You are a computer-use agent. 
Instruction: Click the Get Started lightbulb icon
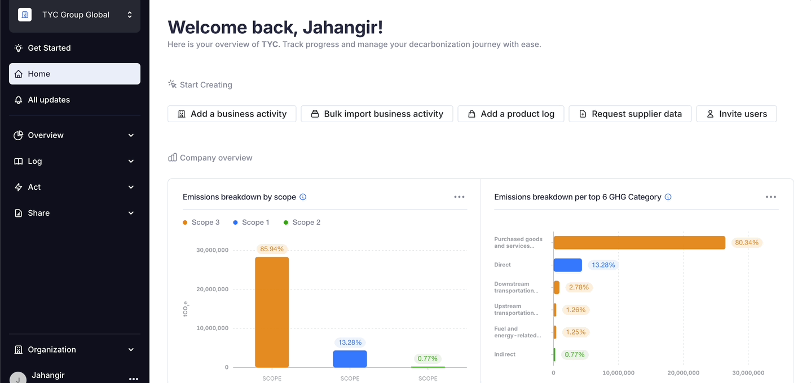19,48
